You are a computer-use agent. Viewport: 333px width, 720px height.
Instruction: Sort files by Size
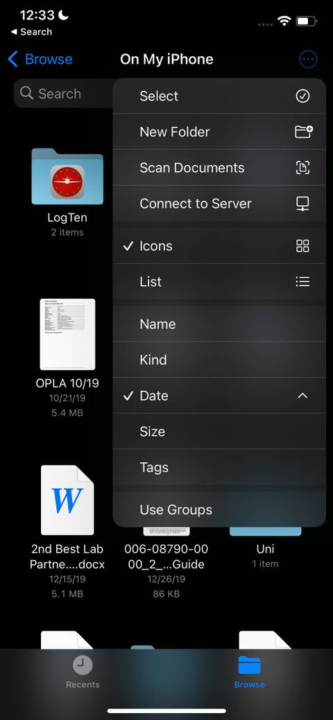(219, 432)
